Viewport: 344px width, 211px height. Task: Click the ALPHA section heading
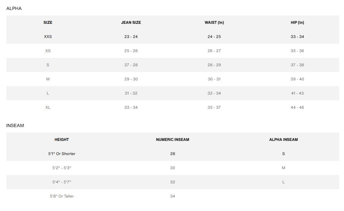[x=14, y=9]
